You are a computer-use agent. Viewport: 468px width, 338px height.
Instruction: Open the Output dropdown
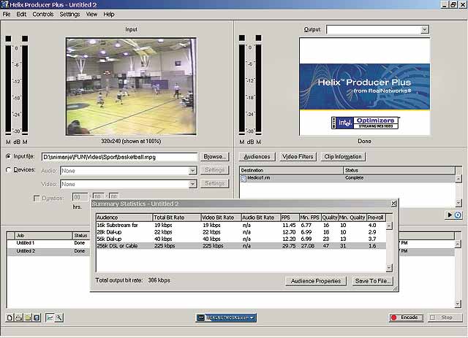tap(424, 29)
